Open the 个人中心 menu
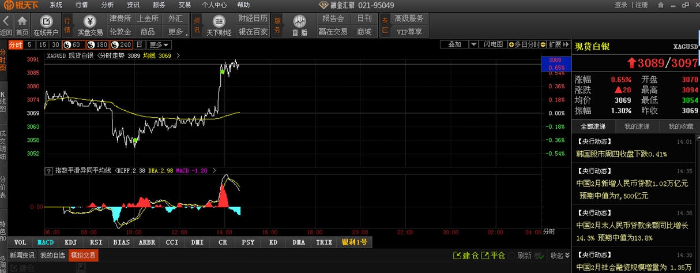This screenshot has width=700, height=273. coord(214,5)
